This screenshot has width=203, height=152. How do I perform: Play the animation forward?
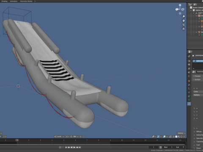pyautogui.click(x=74, y=147)
